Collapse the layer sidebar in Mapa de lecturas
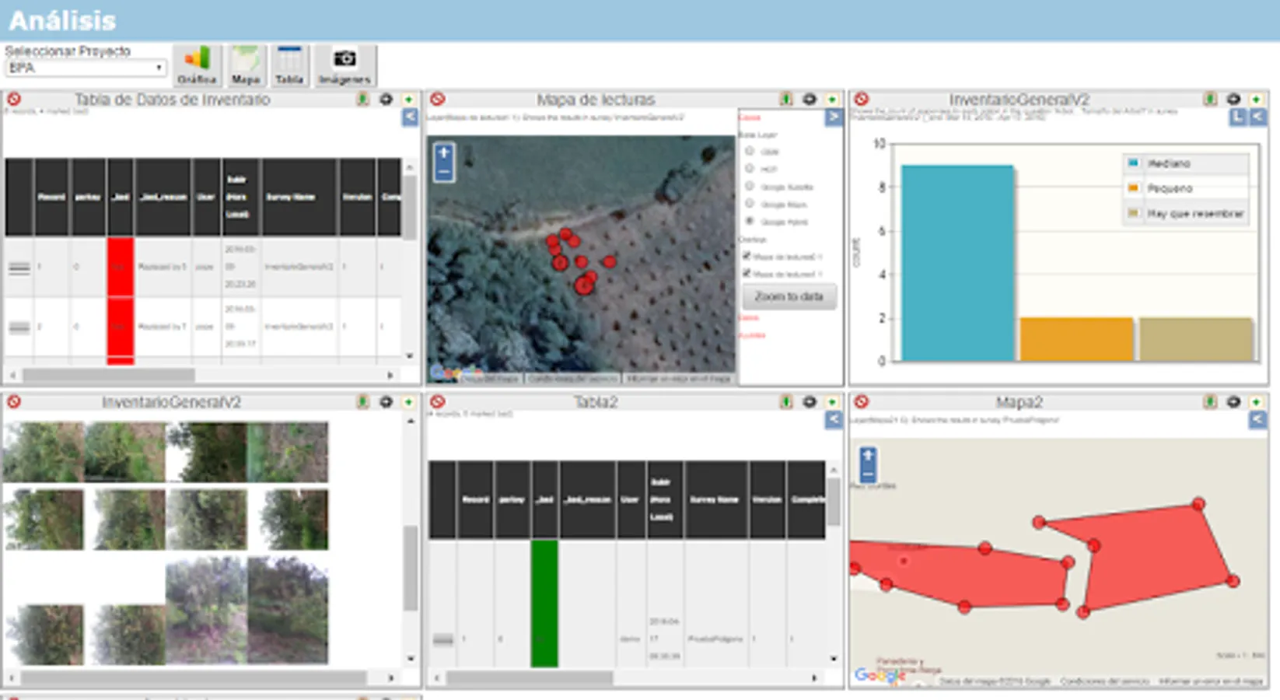 click(x=833, y=117)
